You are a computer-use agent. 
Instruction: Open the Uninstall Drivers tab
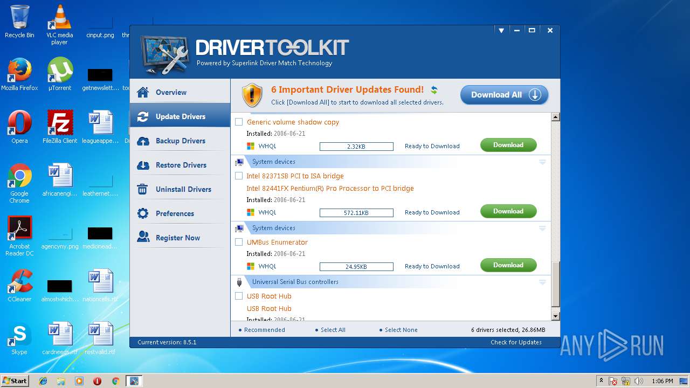180,189
